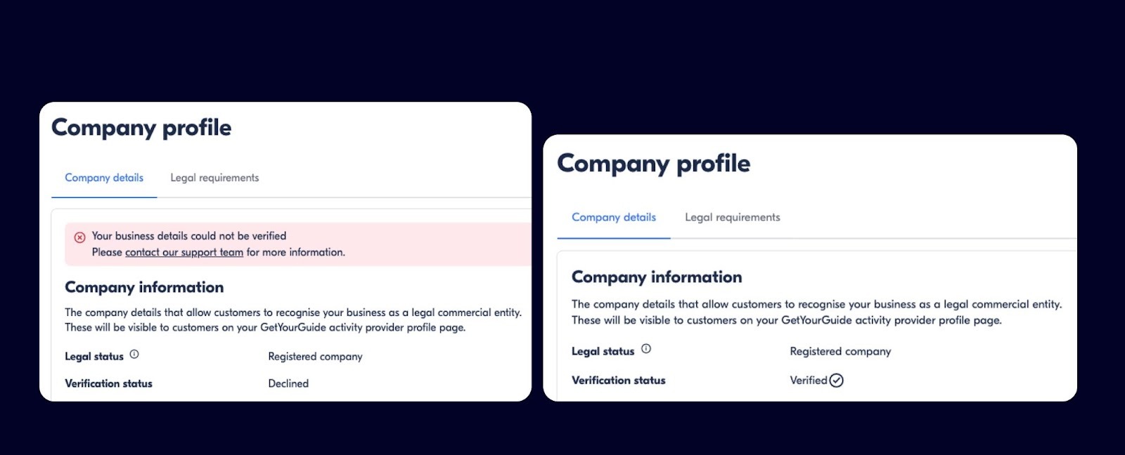Open Legal requirements tab in the declined profile

(x=214, y=178)
